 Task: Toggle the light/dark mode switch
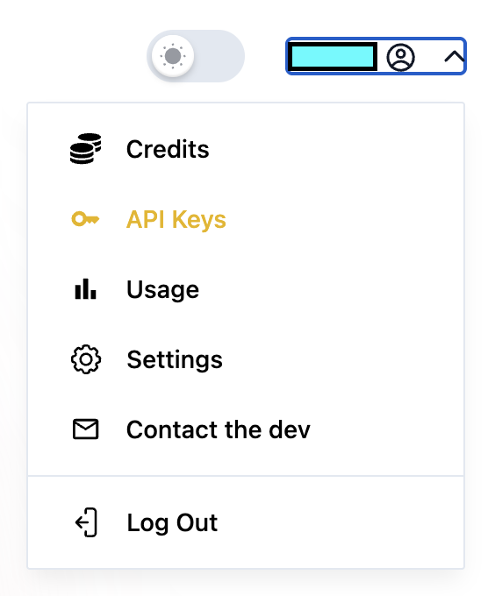[x=196, y=56]
